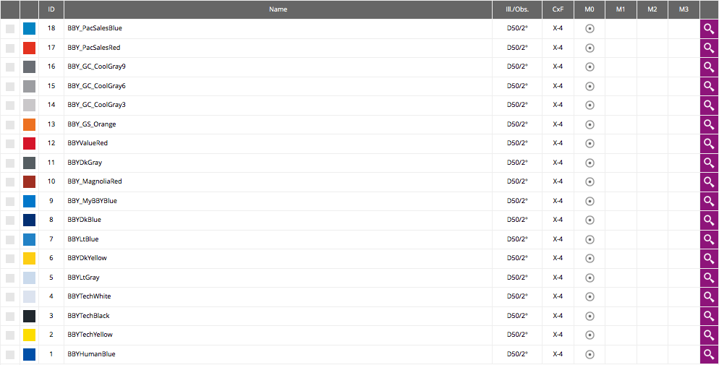
Task: Click the Ill./Obs. column header
Action: pos(517,9)
